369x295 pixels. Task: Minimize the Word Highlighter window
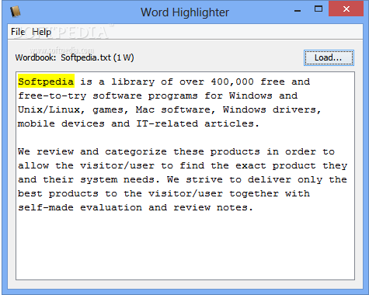click(x=298, y=11)
